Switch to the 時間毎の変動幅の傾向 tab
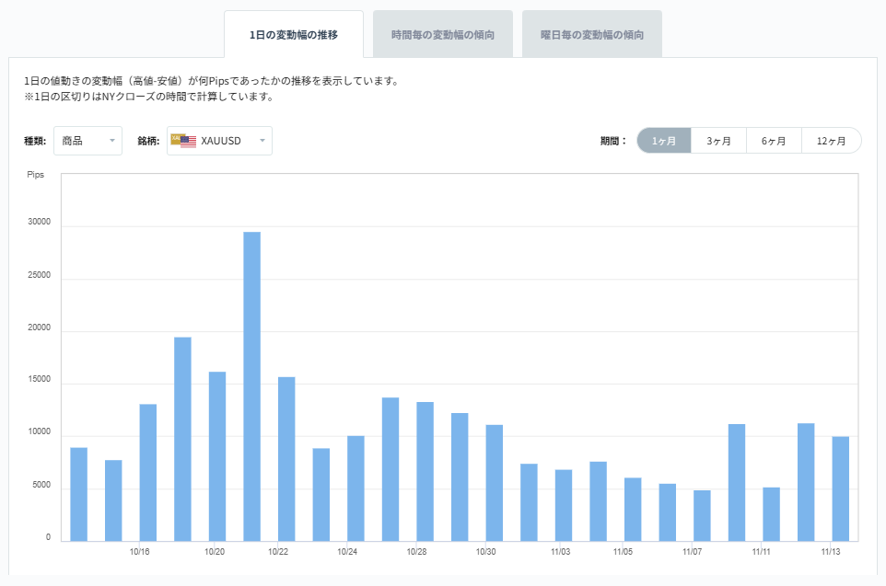886x586 pixels. click(443, 33)
